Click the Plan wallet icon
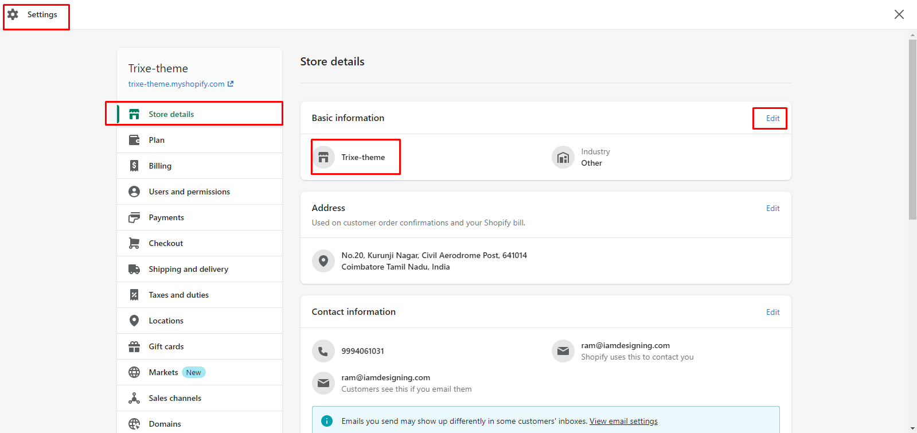The width and height of the screenshot is (917, 433). pos(134,140)
